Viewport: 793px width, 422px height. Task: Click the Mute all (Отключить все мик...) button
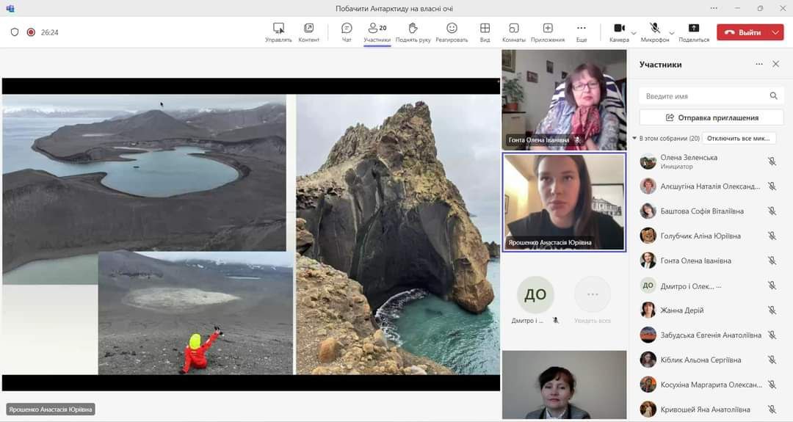738,138
